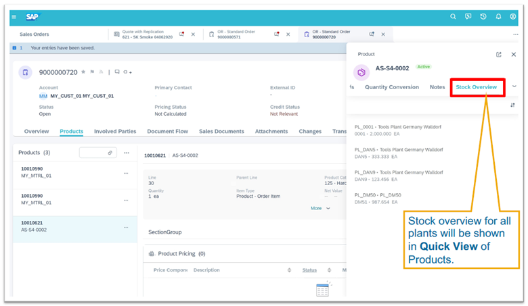
Task: Click the Active status badge of AS-S4-0002
Action: coord(423,67)
